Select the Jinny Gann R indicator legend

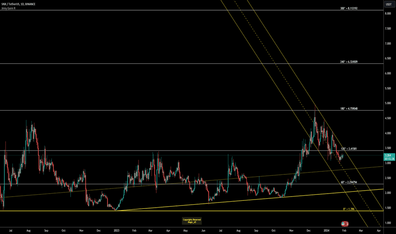click(8, 9)
